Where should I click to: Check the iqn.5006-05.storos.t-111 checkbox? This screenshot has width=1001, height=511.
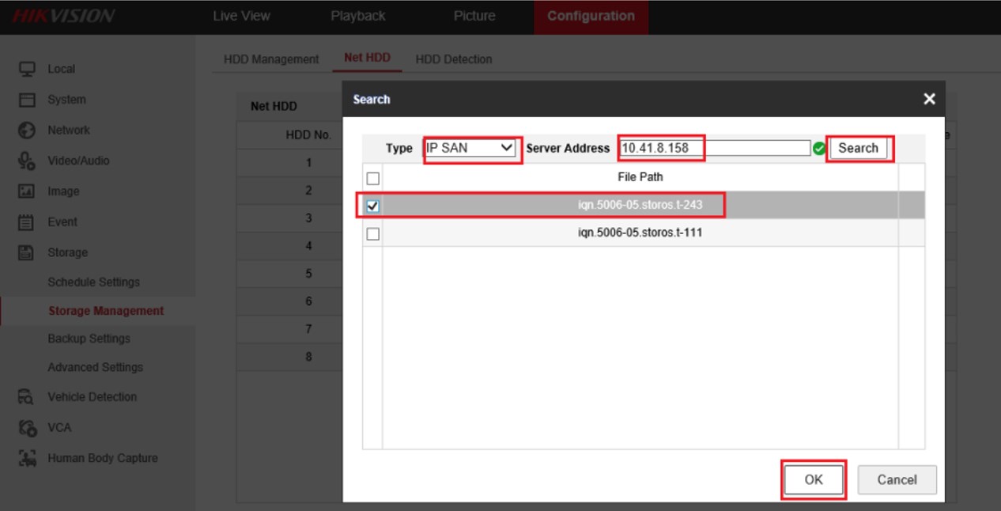(373, 233)
